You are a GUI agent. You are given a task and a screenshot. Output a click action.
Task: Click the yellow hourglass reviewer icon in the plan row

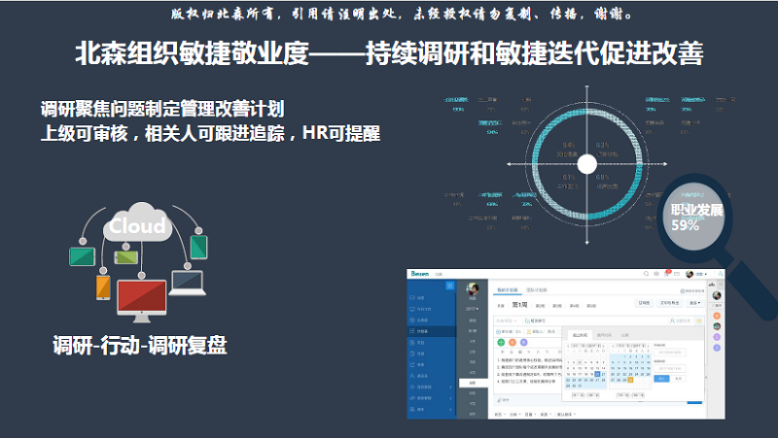(x=528, y=331)
